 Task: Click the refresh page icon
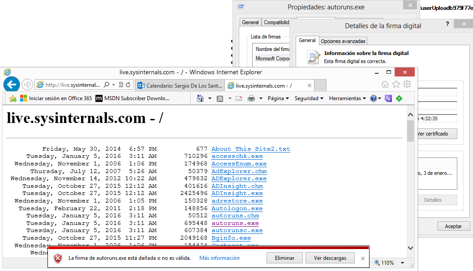tap(128, 85)
